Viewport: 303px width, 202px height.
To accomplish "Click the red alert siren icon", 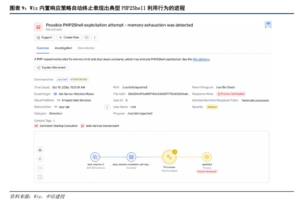I will (x=38, y=27).
